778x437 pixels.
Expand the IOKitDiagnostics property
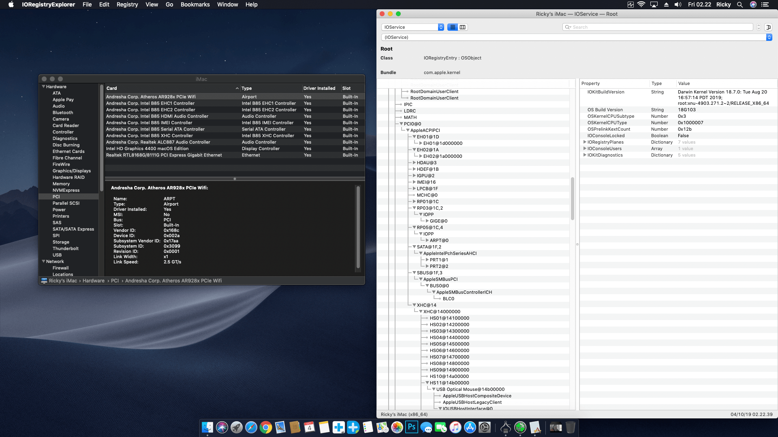pos(584,155)
